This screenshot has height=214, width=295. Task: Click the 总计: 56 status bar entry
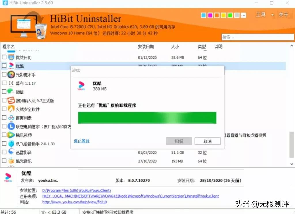tap(8, 212)
